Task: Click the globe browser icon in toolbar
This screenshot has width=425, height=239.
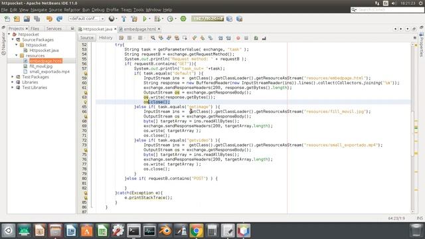Action: (112, 19)
